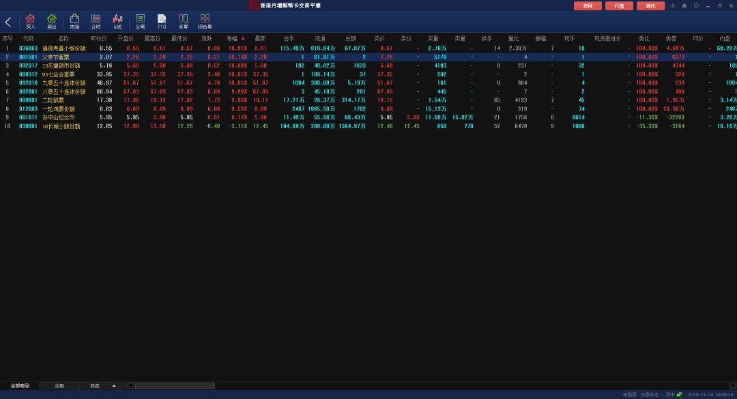Click the -32289 委差 cell

coord(676,117)
